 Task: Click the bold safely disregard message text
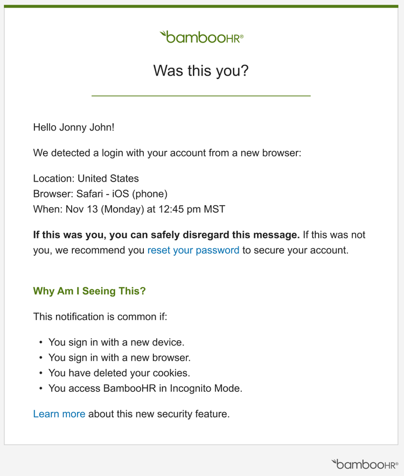(166, 234)
